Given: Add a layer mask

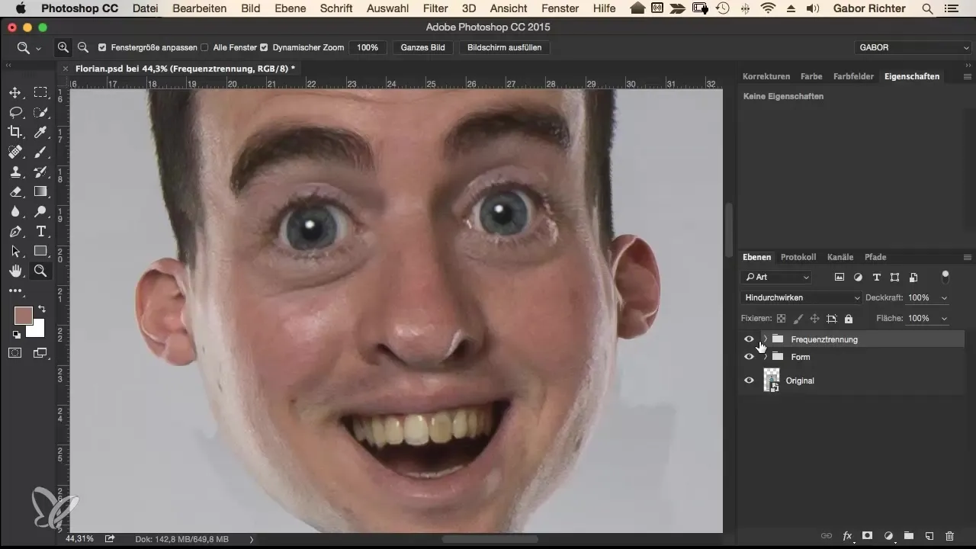Looking at the screenshot, I should tap(868, 536).
